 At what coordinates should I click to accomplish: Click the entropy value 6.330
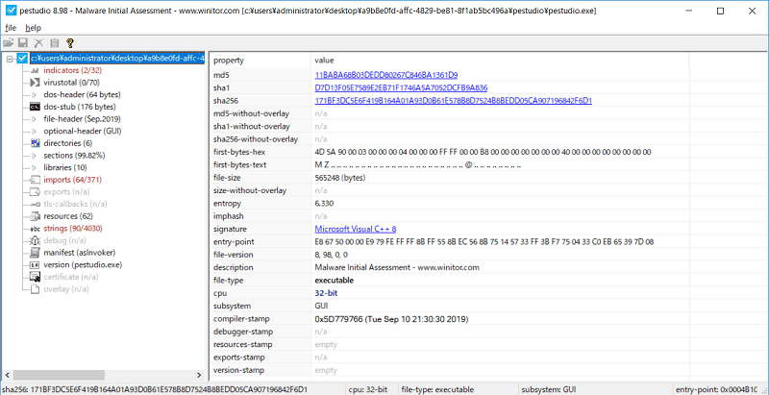tap(324, 204)
